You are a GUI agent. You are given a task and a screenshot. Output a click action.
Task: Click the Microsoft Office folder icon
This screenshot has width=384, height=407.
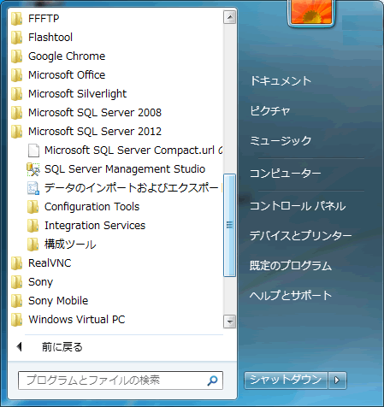click(16, 75)
